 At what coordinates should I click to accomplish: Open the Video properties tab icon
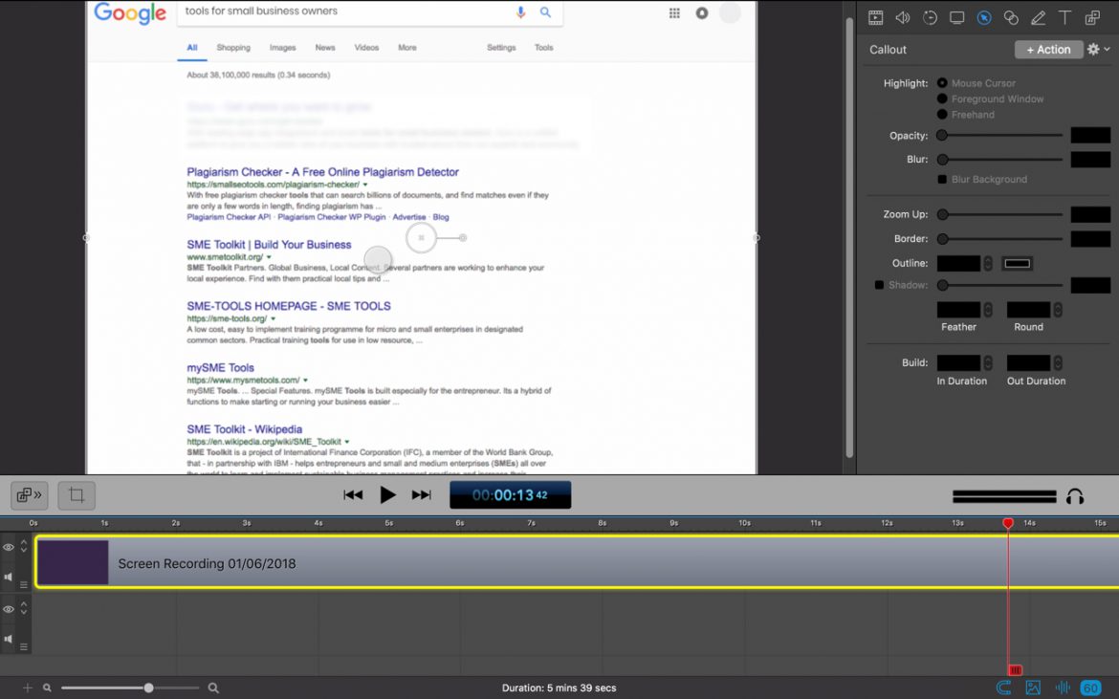[x=875, y=18]
